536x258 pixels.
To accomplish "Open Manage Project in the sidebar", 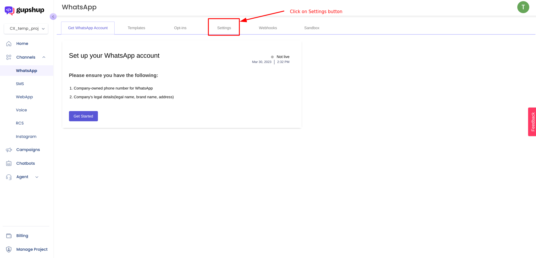I will click(x=32, y=249).
